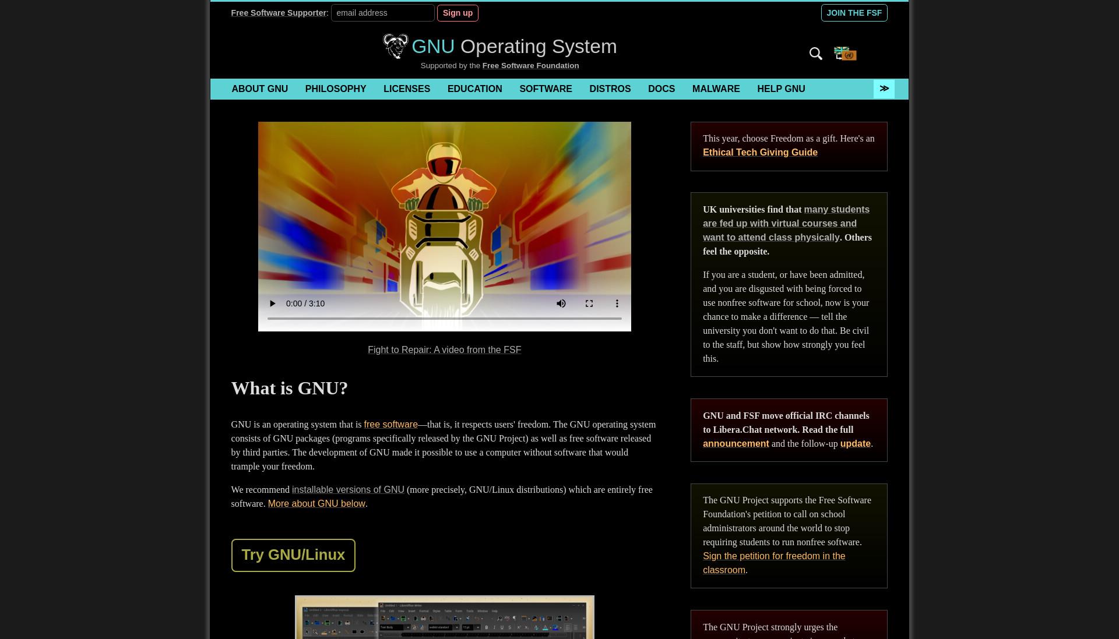1119x639 pixels.
Task: Mute the video with the speaker icon
Action: pos(561,303)
